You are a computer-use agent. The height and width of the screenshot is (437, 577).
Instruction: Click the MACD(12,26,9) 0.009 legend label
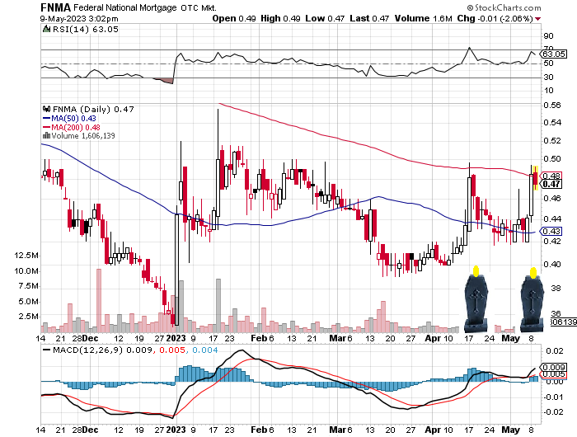coord(102,350)
